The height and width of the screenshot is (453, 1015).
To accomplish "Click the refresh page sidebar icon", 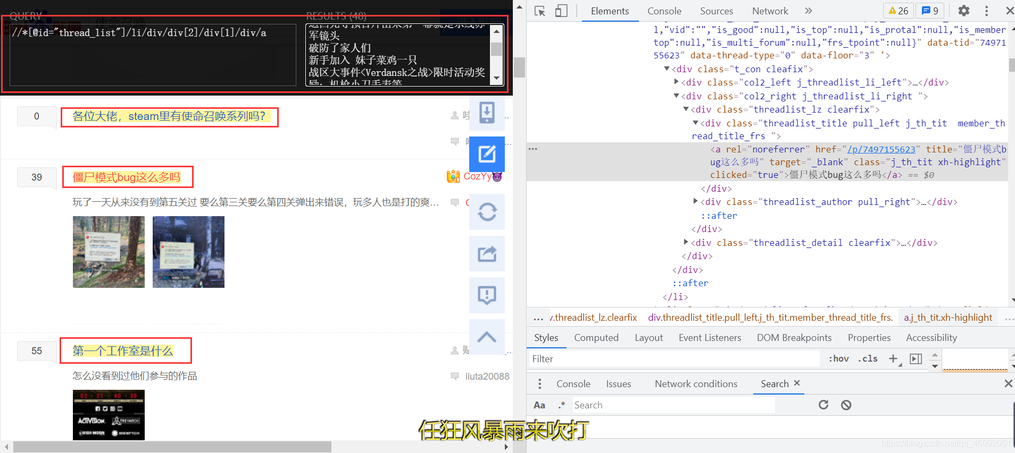I will 487,212.
